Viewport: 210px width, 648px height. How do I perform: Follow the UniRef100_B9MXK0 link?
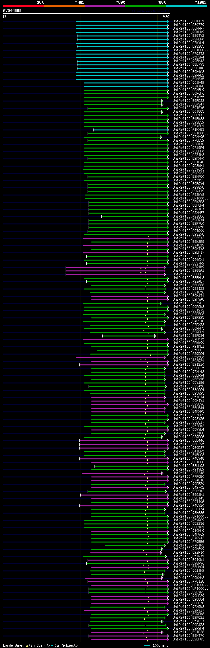point(188,159)
